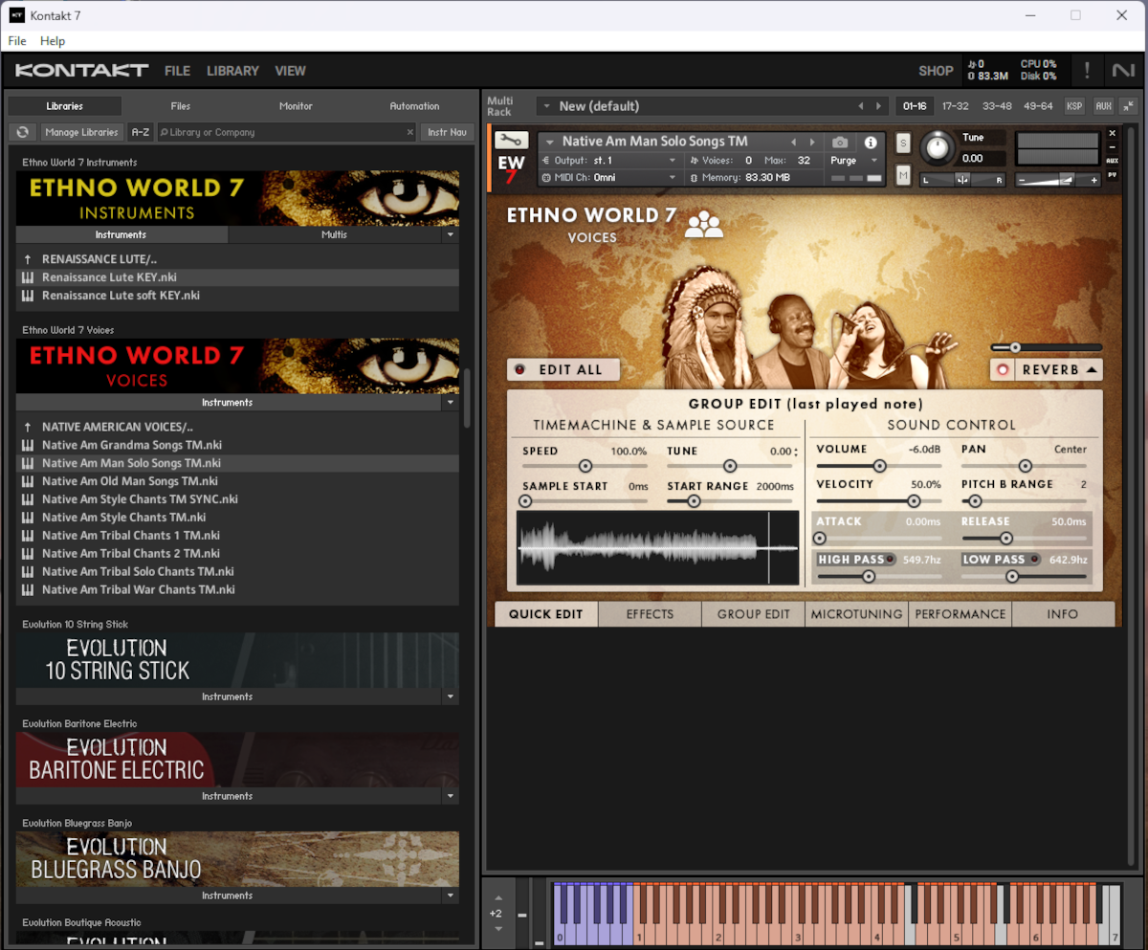The height and width of the screenshot is (950, 1148).
Task: Open the instrument name dropdown menu
Action: click(x=550, y=142)
